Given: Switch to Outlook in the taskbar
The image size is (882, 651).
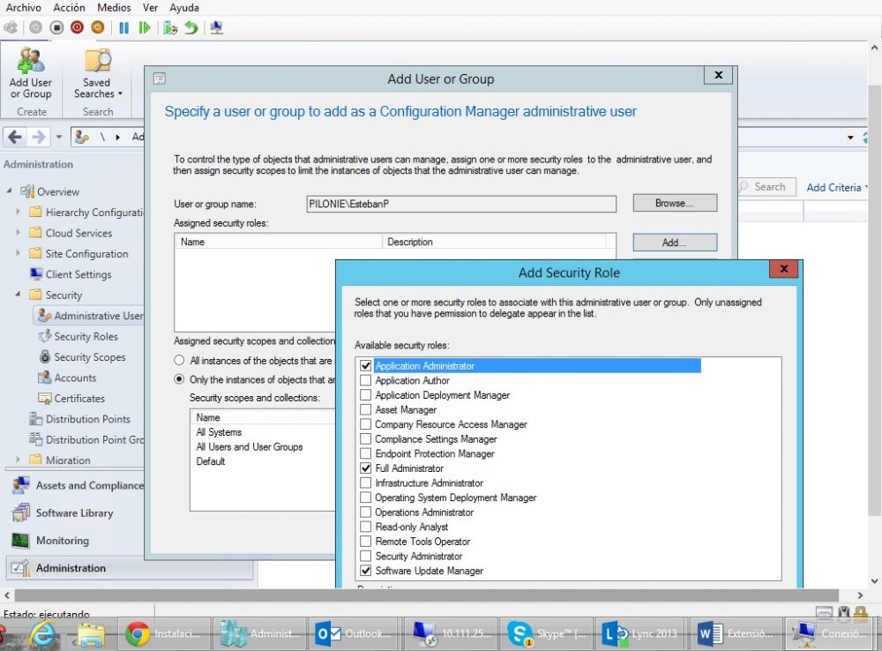Looking at the screenshot, I should 355,633.
